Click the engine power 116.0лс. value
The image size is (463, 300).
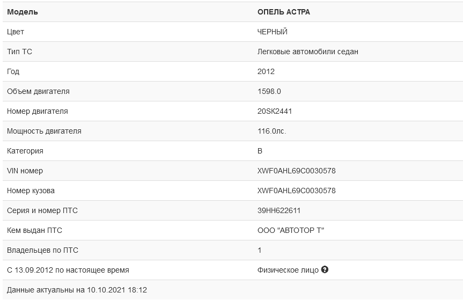pos(271,131)
